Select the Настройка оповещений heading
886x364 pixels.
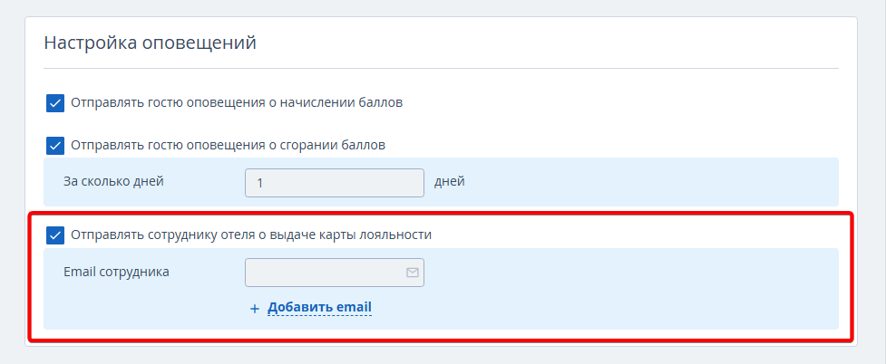[151, 43]
